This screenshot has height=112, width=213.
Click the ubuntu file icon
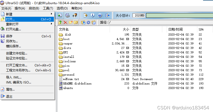point(61,88)
